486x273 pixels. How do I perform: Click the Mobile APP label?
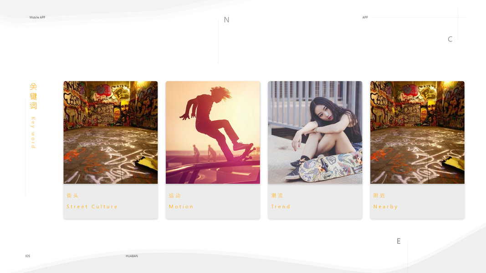point(37,17)
